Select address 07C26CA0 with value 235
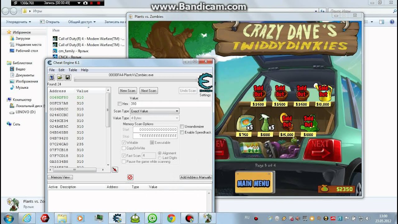 (x=77, y=144)
